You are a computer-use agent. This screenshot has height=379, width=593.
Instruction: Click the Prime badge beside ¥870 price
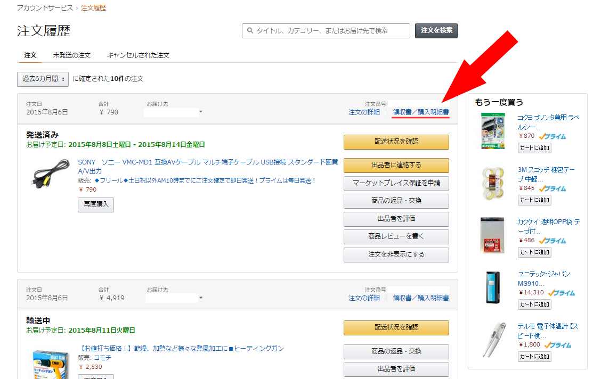pyautogui.click(x=553, y=136)
